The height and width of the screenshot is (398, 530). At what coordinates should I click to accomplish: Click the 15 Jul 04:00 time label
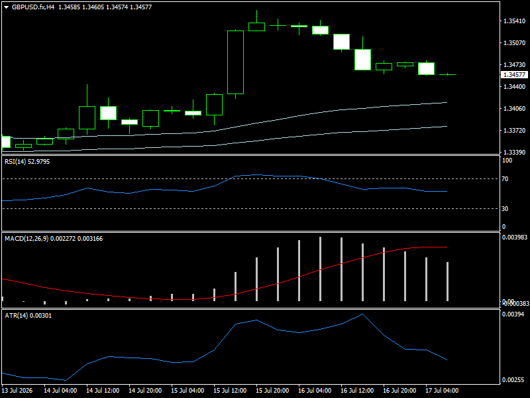pos(187,390)
